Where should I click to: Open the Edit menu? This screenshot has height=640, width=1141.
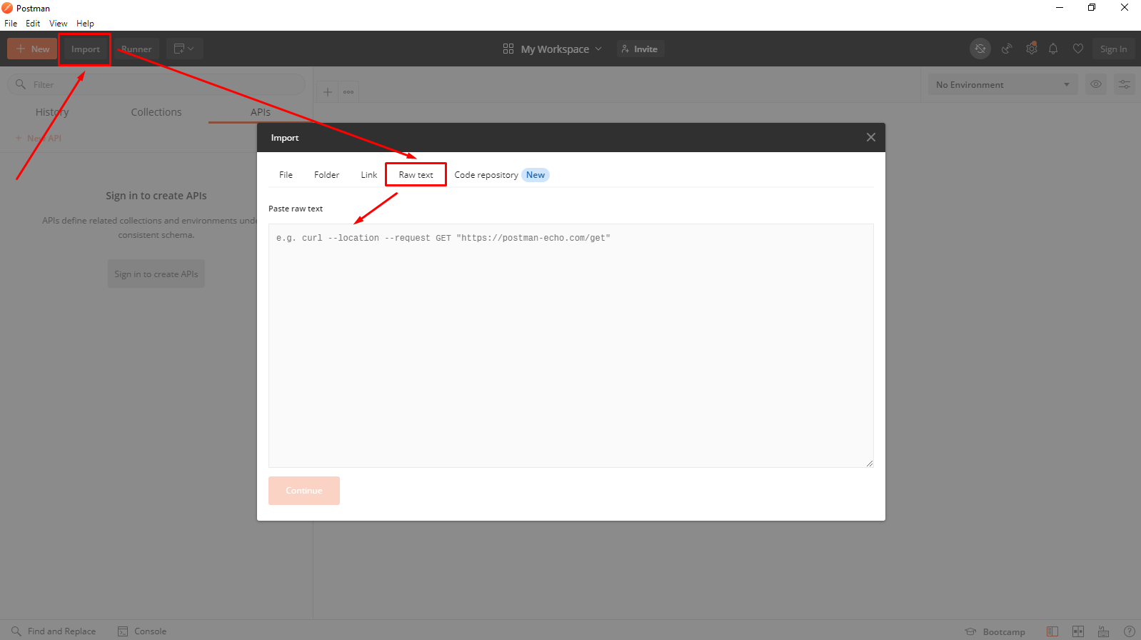pos(33,24)
